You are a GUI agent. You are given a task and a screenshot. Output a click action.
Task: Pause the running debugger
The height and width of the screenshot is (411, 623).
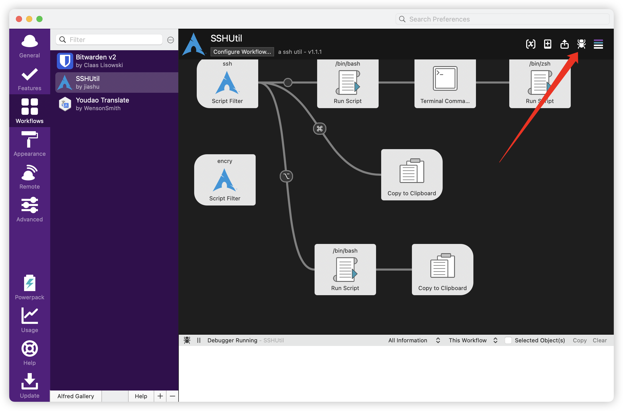(x=199, y=340)
